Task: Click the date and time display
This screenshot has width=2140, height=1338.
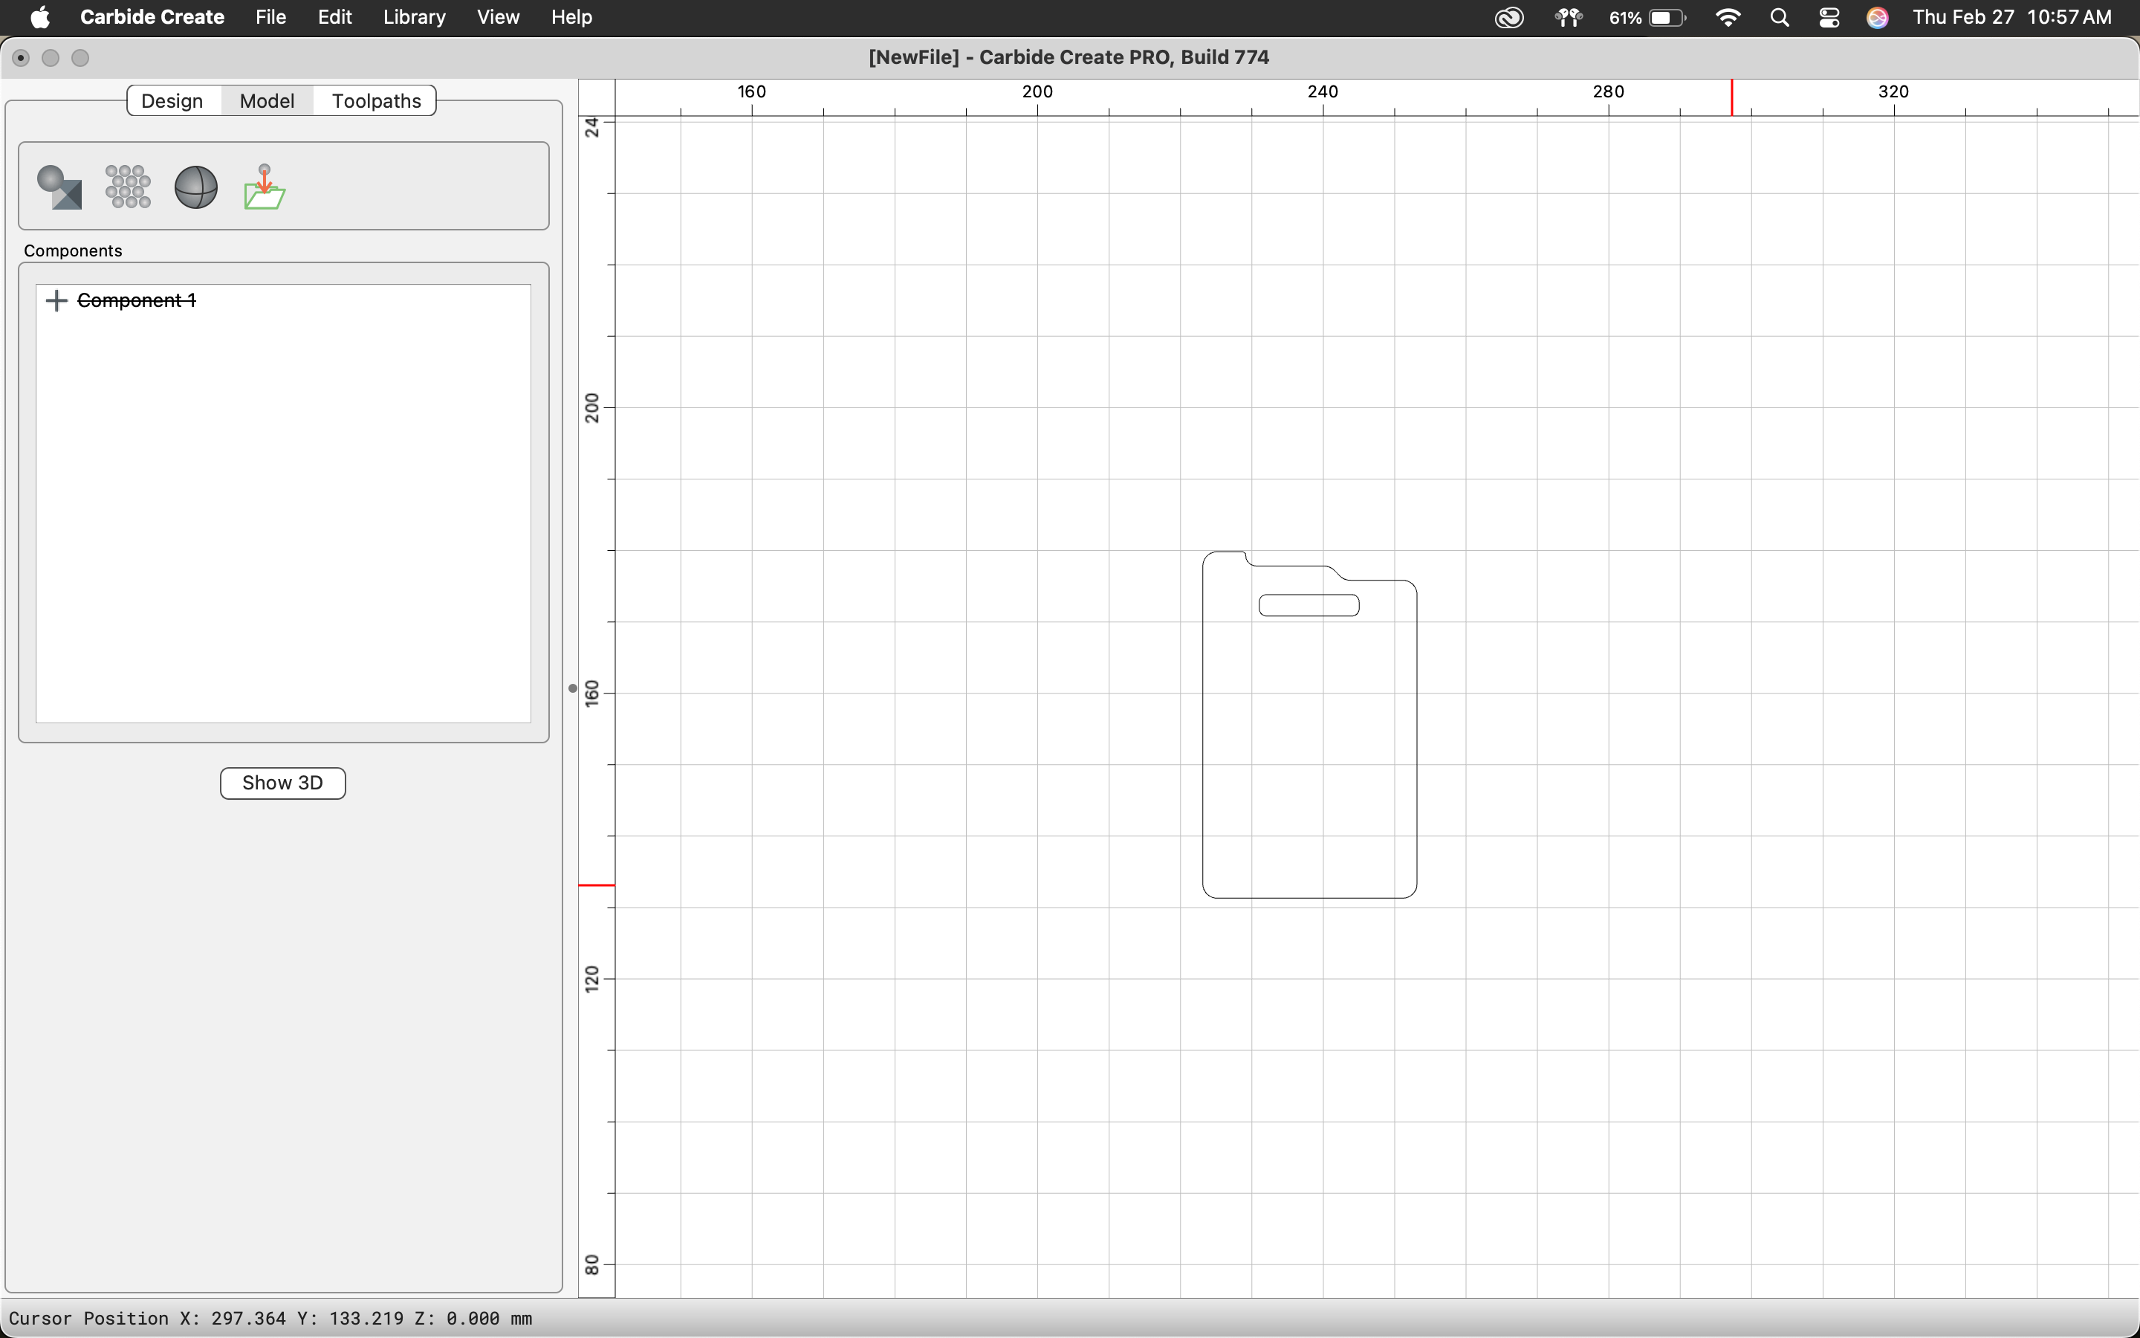Action: pos(2011,18)
